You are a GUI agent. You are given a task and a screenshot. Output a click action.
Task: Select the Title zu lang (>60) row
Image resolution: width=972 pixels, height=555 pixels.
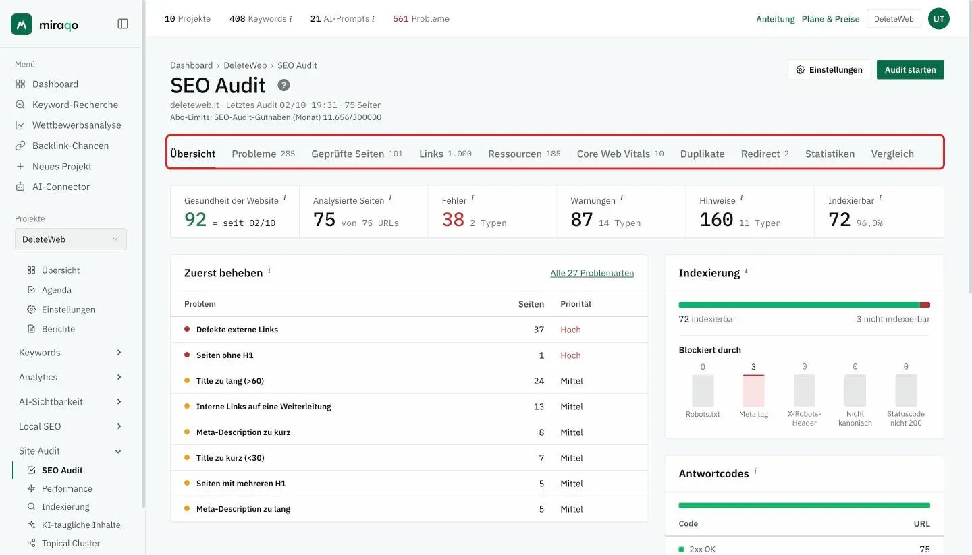tap(409, 381)
